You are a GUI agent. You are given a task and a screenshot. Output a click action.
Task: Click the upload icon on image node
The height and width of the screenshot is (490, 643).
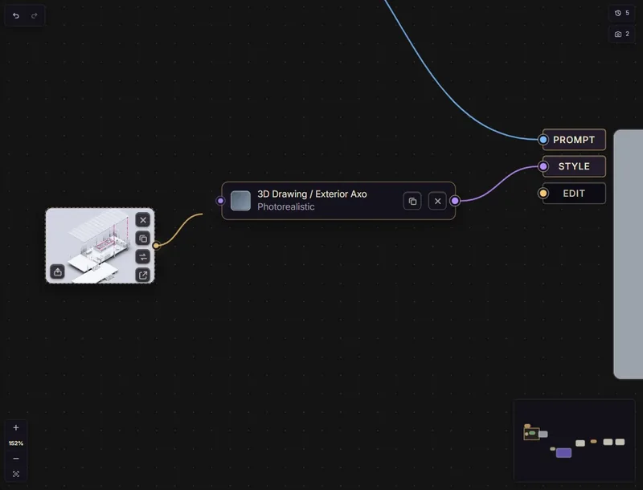(x=57, y=272)
